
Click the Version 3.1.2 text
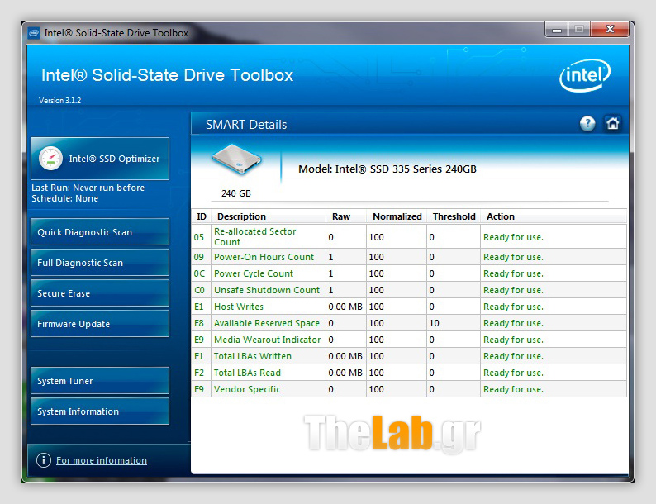(x=59, y=100)
